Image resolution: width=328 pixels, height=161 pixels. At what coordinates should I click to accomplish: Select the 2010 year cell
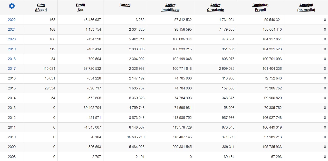(12, 137)
